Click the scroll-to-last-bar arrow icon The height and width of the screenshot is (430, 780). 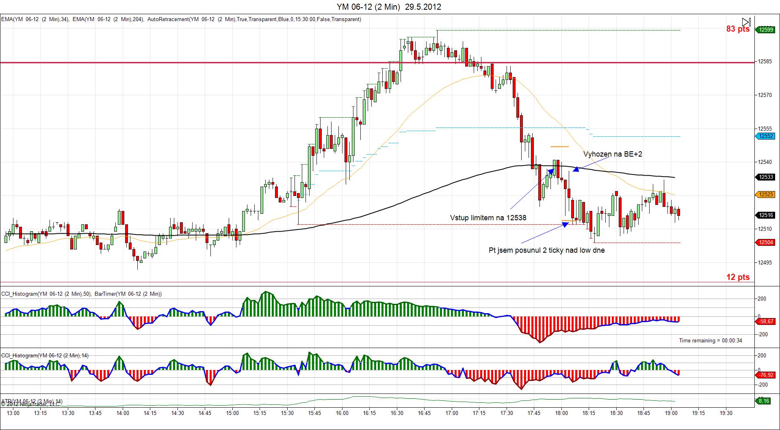click(746, 22)
